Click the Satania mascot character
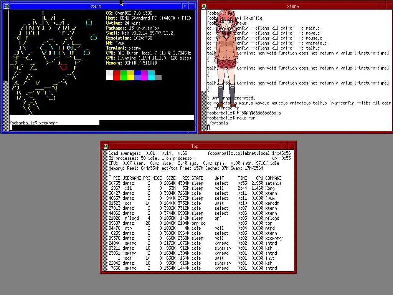 click(226, 58)
